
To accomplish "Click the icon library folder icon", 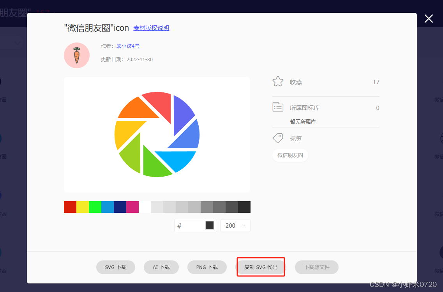I will (278, 107).
